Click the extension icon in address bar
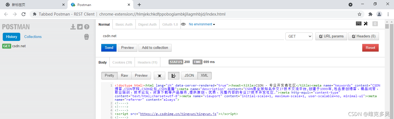 (x=35, y=14)
